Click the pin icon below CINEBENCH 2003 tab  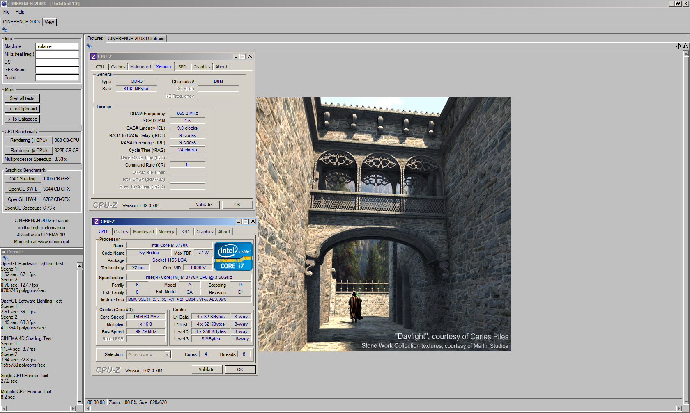[5, 30]
